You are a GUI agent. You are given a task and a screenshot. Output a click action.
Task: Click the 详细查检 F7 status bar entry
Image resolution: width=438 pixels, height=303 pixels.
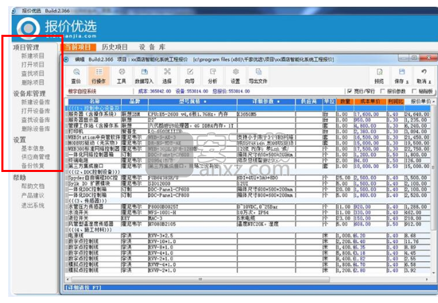click(x=83, y=287)
